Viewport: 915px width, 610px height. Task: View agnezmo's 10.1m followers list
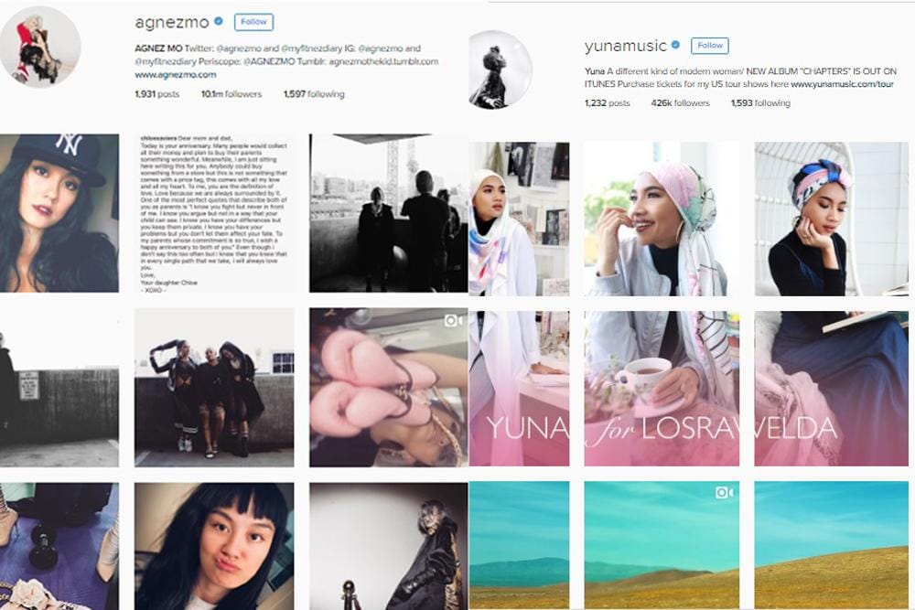[x=231, y=94]
